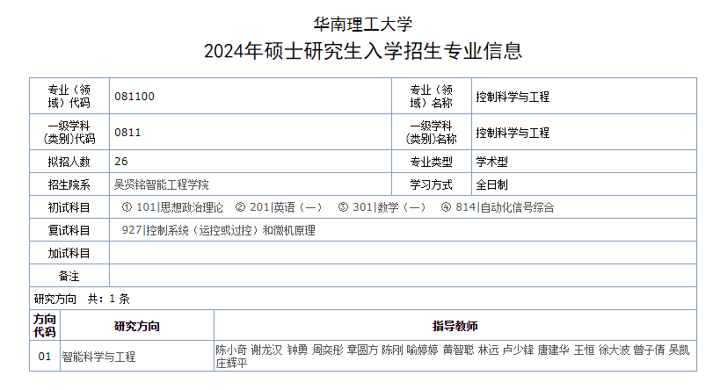Click advisor name 陈刚

(x=393, y=350)
